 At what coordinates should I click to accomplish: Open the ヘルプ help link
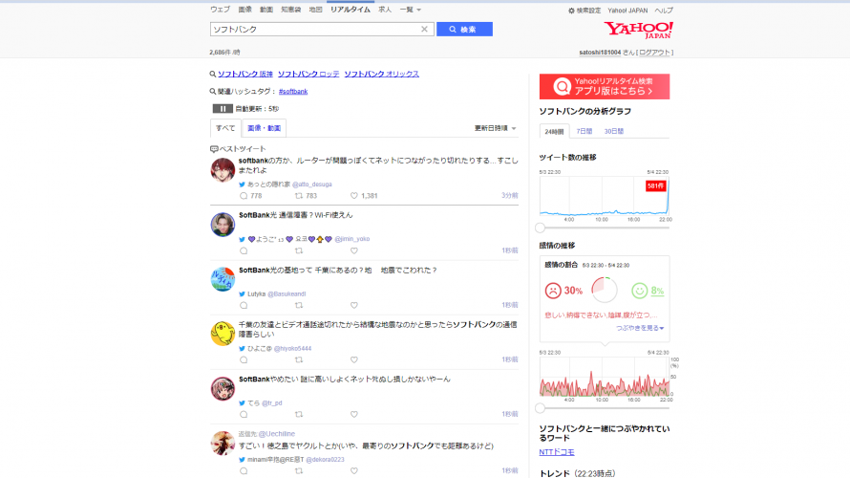click(664, 11)
